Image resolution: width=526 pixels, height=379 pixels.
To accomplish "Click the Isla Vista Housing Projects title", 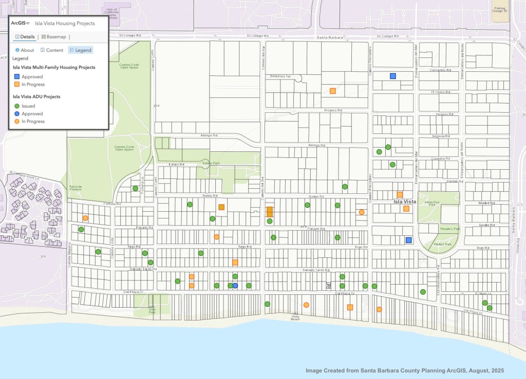I will (65, 24).
